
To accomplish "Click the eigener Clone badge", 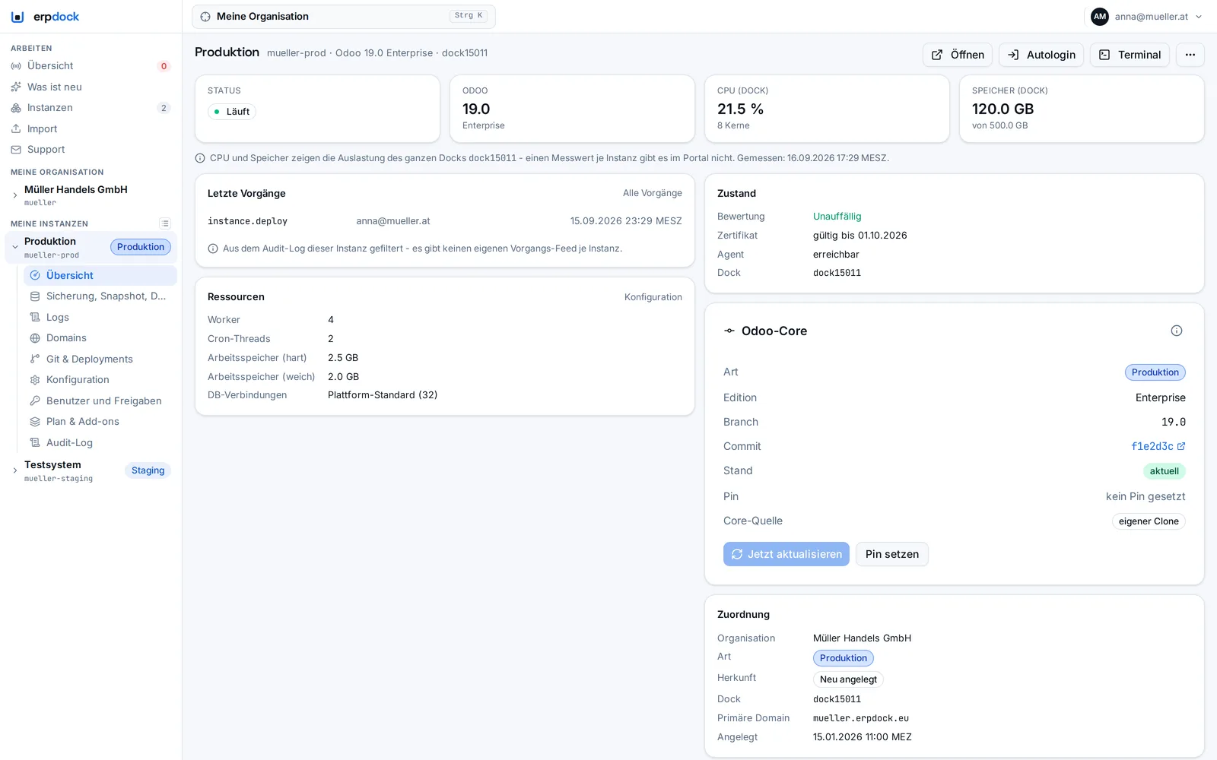I will pyautogui.click(x=1149, y=521).
